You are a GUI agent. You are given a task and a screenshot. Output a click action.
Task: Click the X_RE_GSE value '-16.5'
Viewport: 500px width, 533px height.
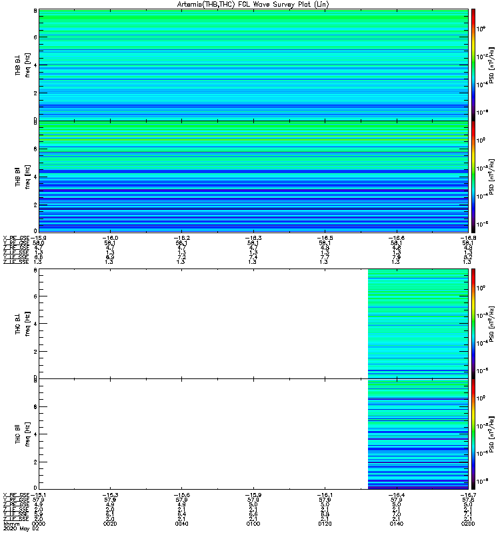click(325, 238)
